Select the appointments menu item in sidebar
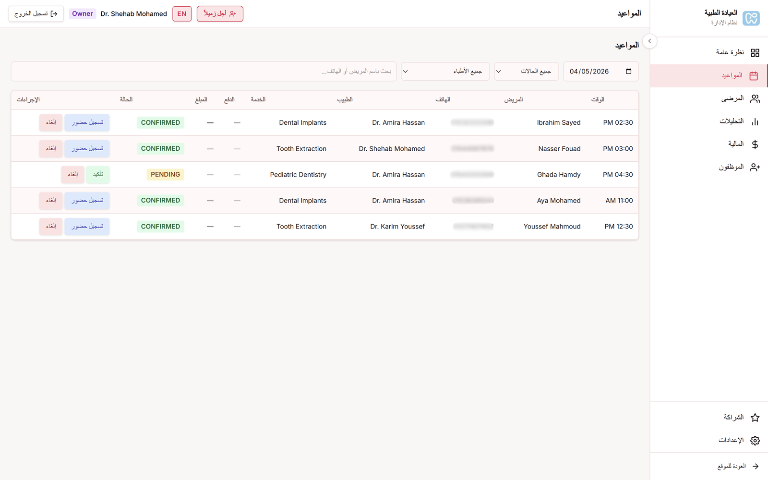This screenshot has width=768, height=480. coord(732,76)
